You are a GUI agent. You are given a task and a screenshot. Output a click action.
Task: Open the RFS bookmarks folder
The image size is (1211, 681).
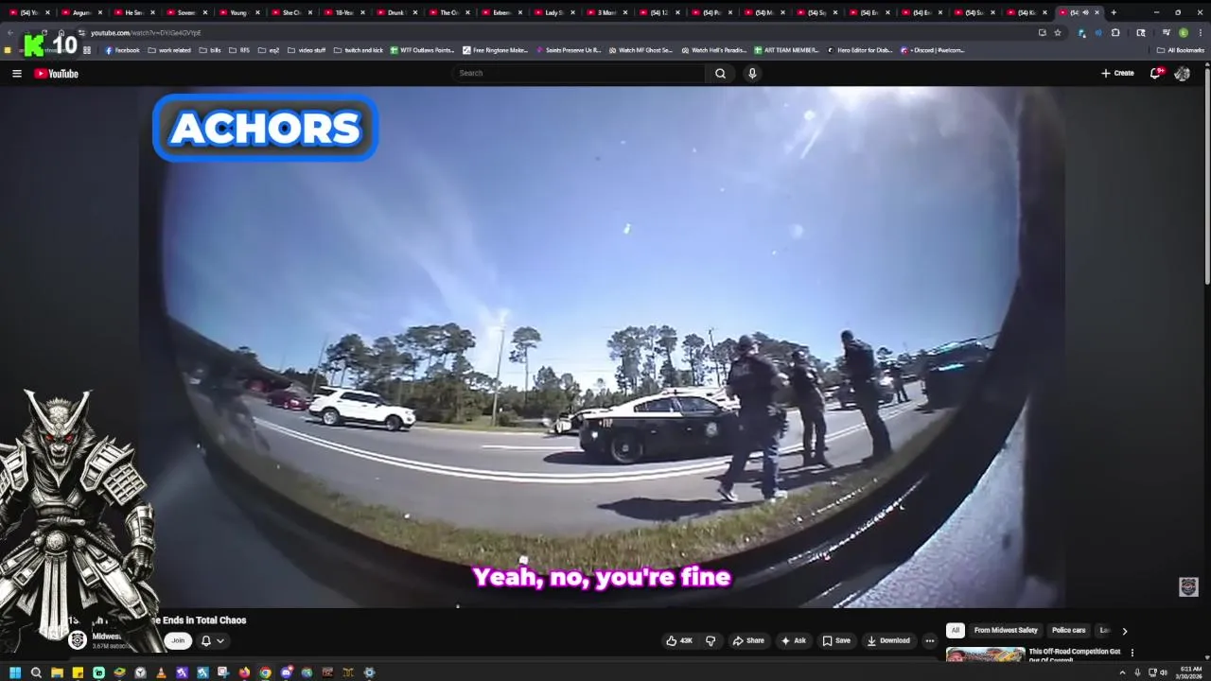click(239, 50)
